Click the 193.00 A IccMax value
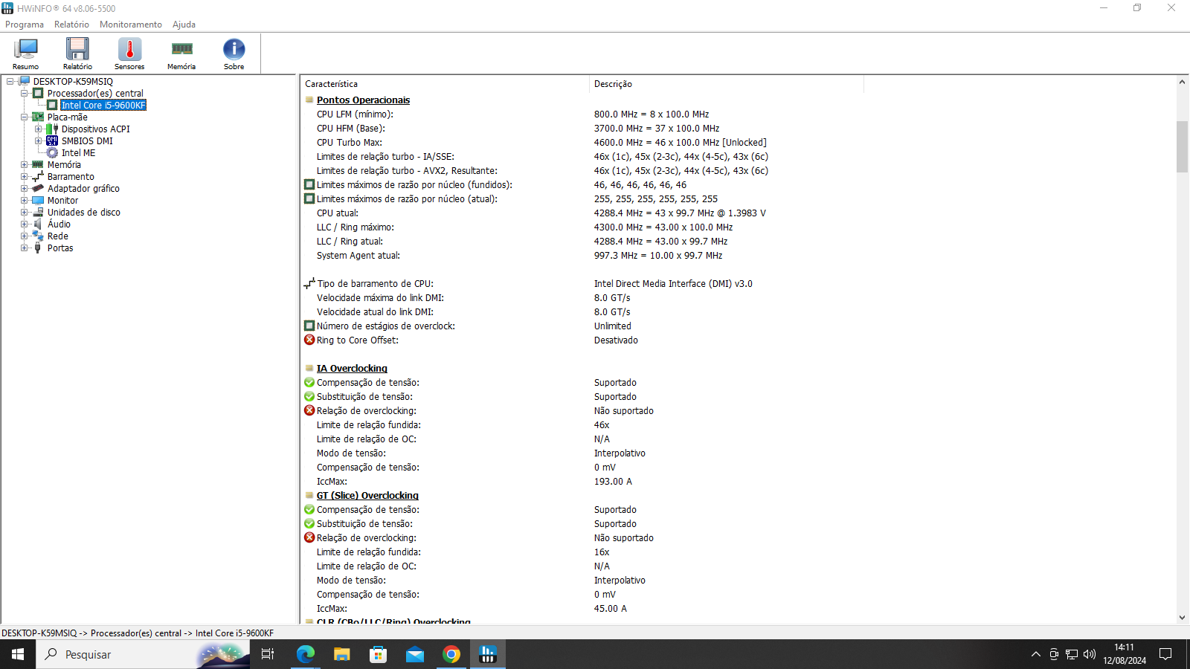 point(613,482)
